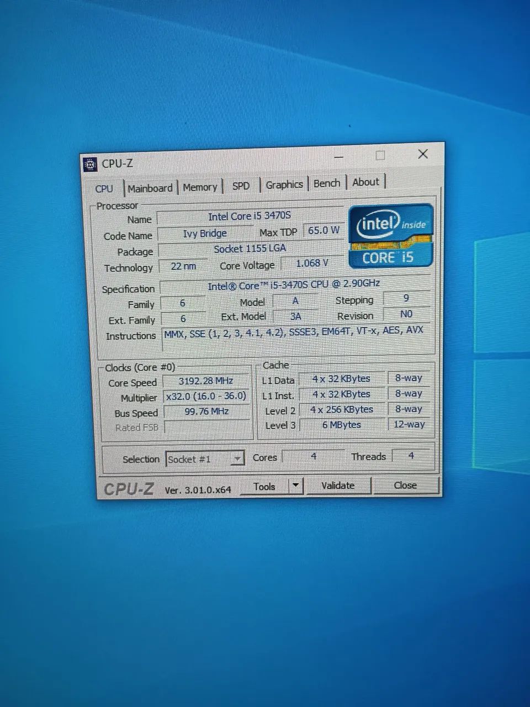530x707 pixels.
Task: Click the L1 Inst. value 4 x 32 KBytes
Action: pyautogui.click(x=341, y=394)
